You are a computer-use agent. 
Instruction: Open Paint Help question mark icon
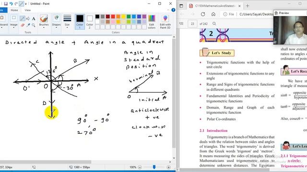tap(173, 10)
